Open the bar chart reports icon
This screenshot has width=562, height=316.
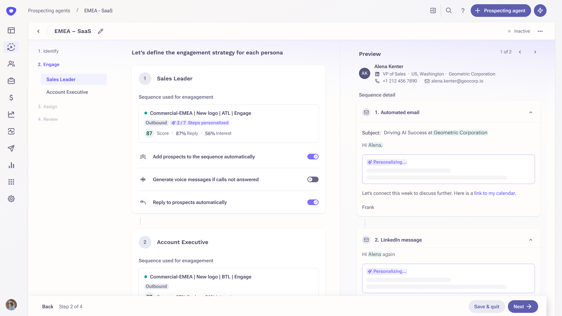pyautogui.click(x=11, y=165)
